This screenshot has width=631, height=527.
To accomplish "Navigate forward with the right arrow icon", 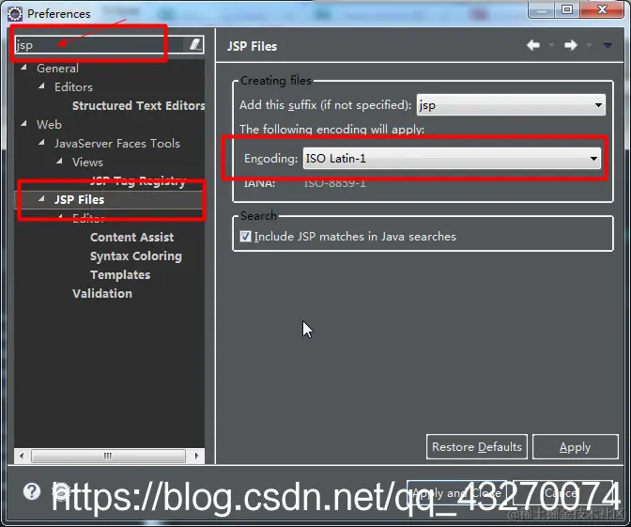I will click(571, 45).
